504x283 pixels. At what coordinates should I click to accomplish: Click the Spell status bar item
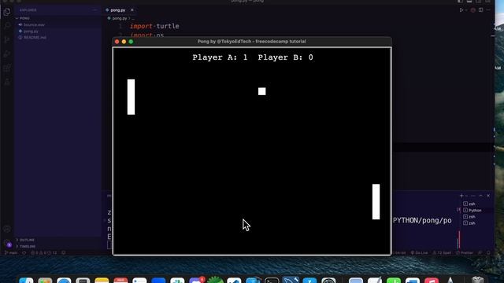pos(443,253)
